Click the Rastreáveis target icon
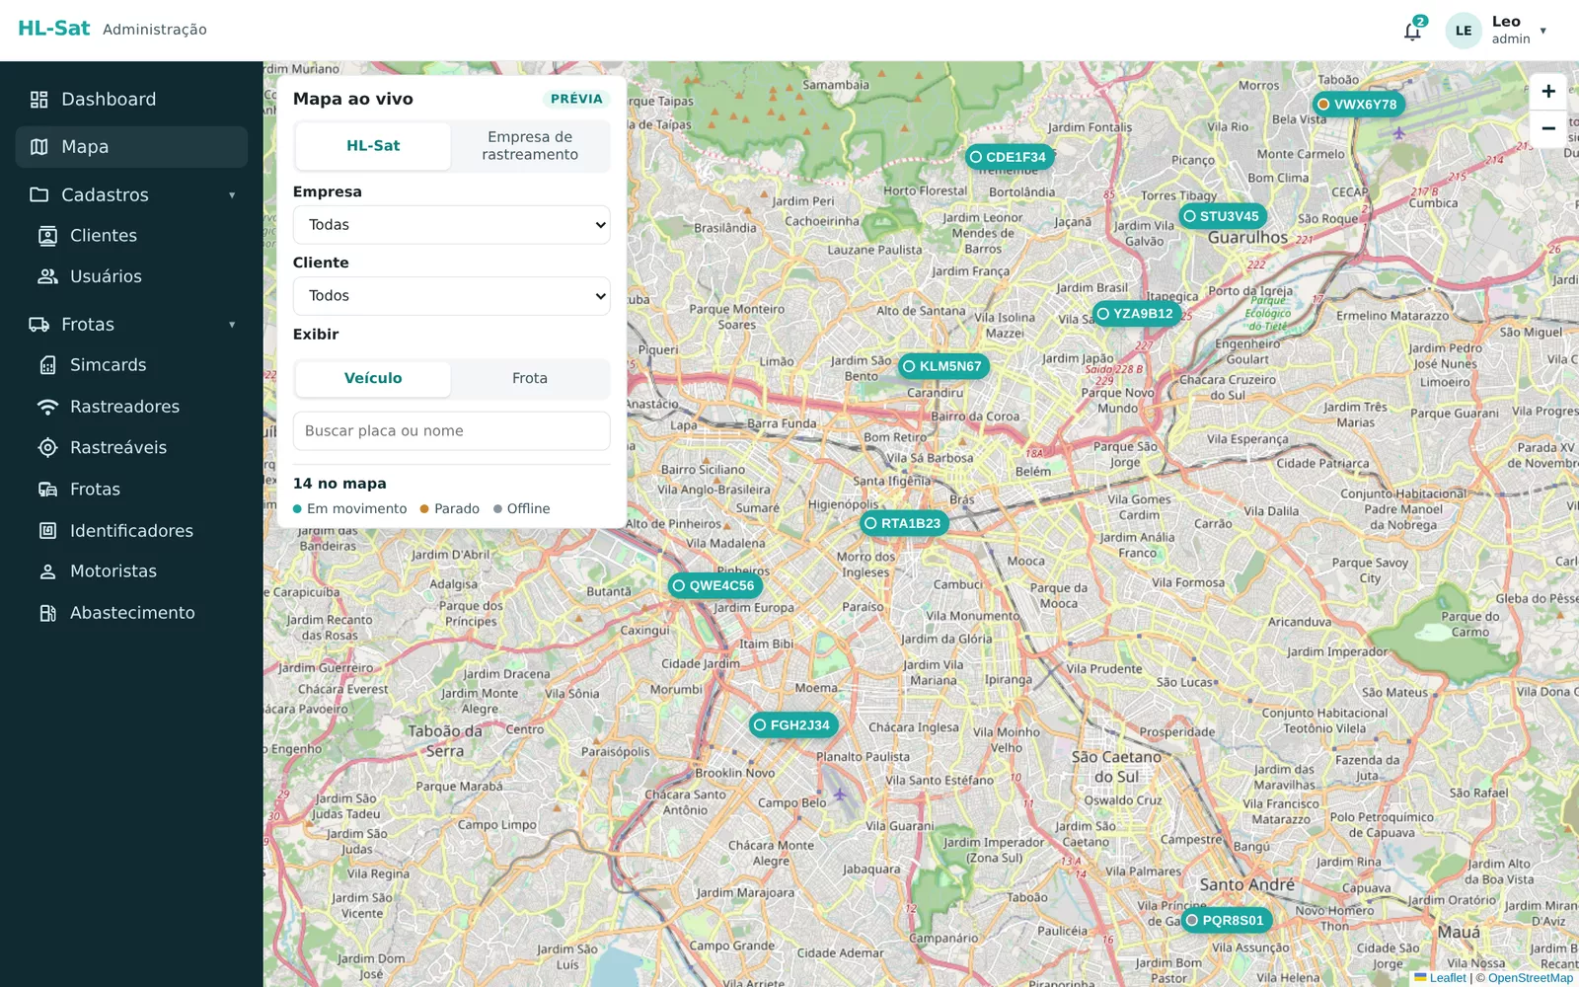Image resolution: width=1579 pixels, height=987 pixels. click(47, 448)
